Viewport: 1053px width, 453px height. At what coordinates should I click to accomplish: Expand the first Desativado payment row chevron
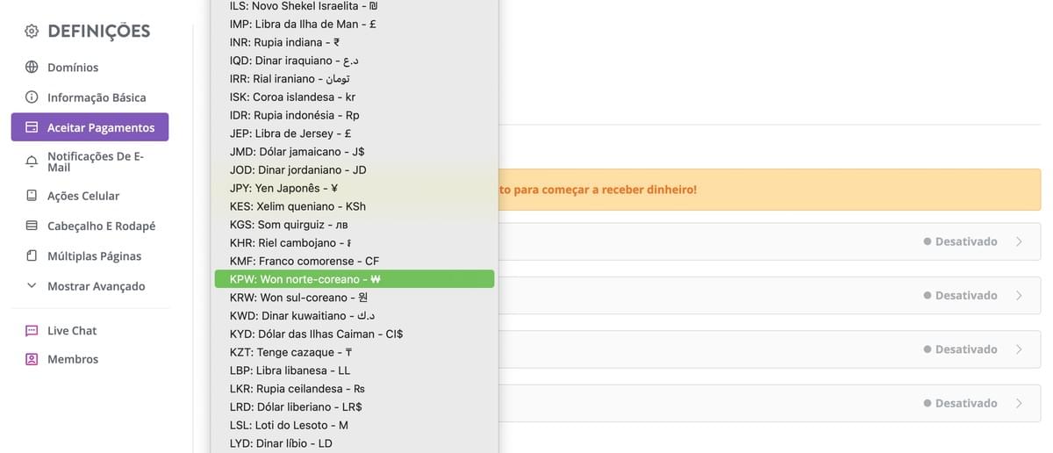tap(1019, 241)
